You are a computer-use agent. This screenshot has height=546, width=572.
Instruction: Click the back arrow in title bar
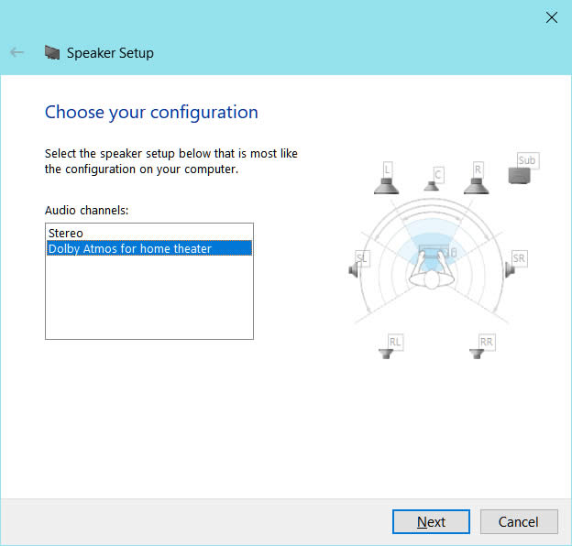16,52
